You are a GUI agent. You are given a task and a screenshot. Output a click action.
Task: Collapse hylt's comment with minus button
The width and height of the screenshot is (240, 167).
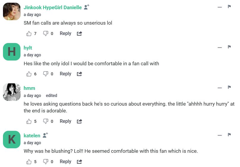(220, 47)
